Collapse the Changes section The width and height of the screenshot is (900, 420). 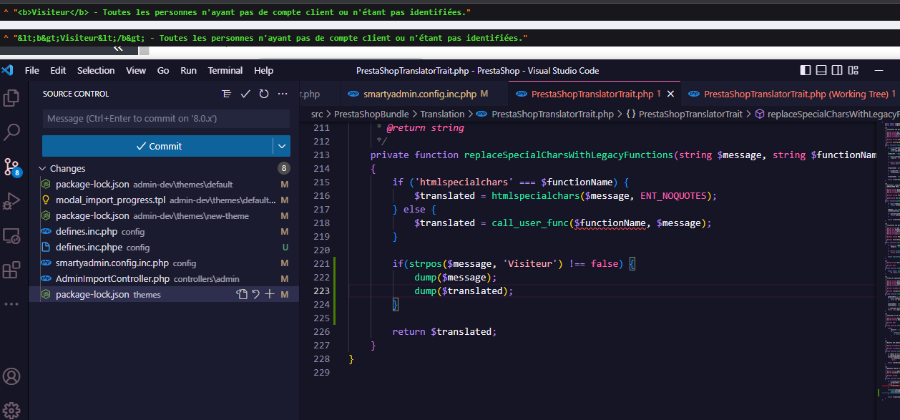pos(43,167)
